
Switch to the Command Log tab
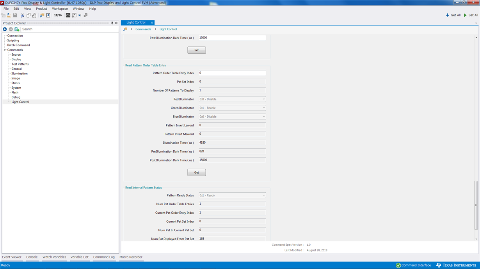(x=104, y=257)
